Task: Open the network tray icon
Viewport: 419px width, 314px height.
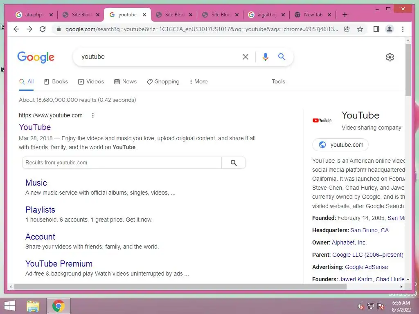Action: coord(371,306)
